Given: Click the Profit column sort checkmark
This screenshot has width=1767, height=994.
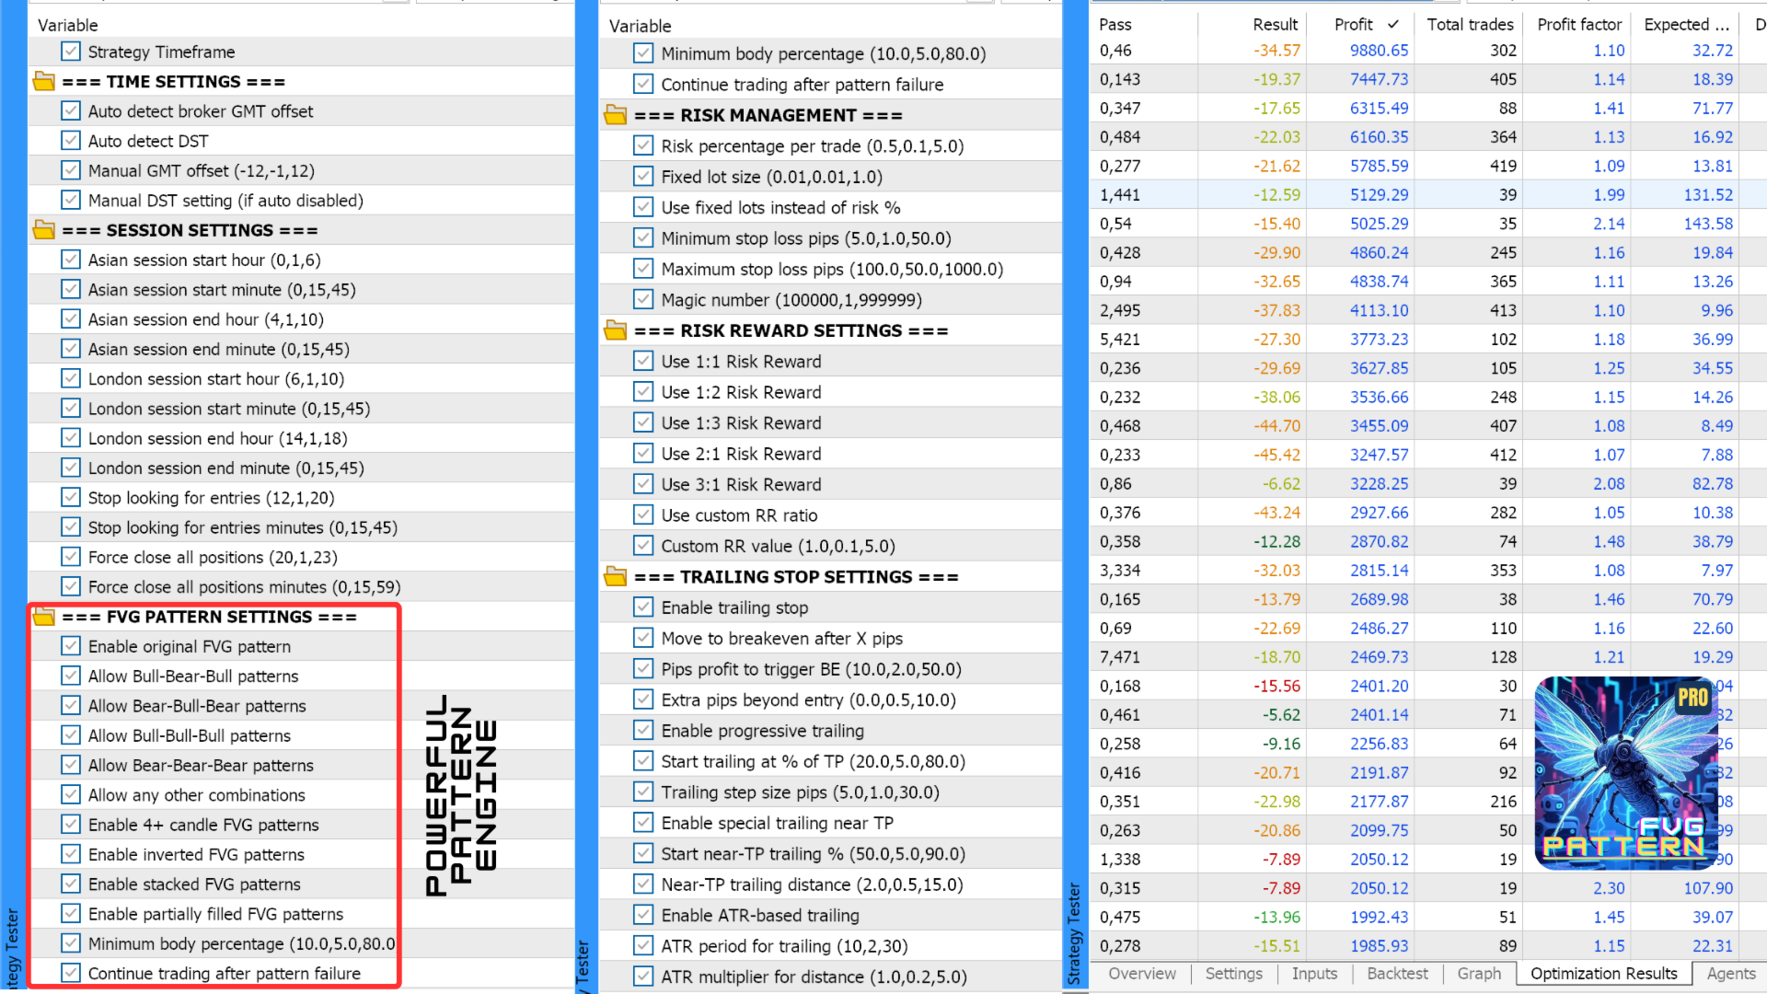Looking at the screenshot, I should pos(1393,25).
